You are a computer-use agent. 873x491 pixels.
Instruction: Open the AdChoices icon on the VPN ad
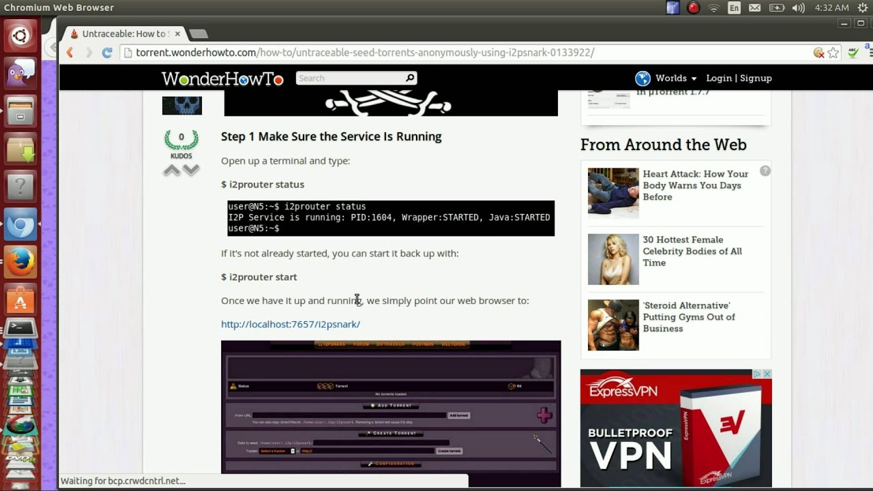(x=757, y=374)
